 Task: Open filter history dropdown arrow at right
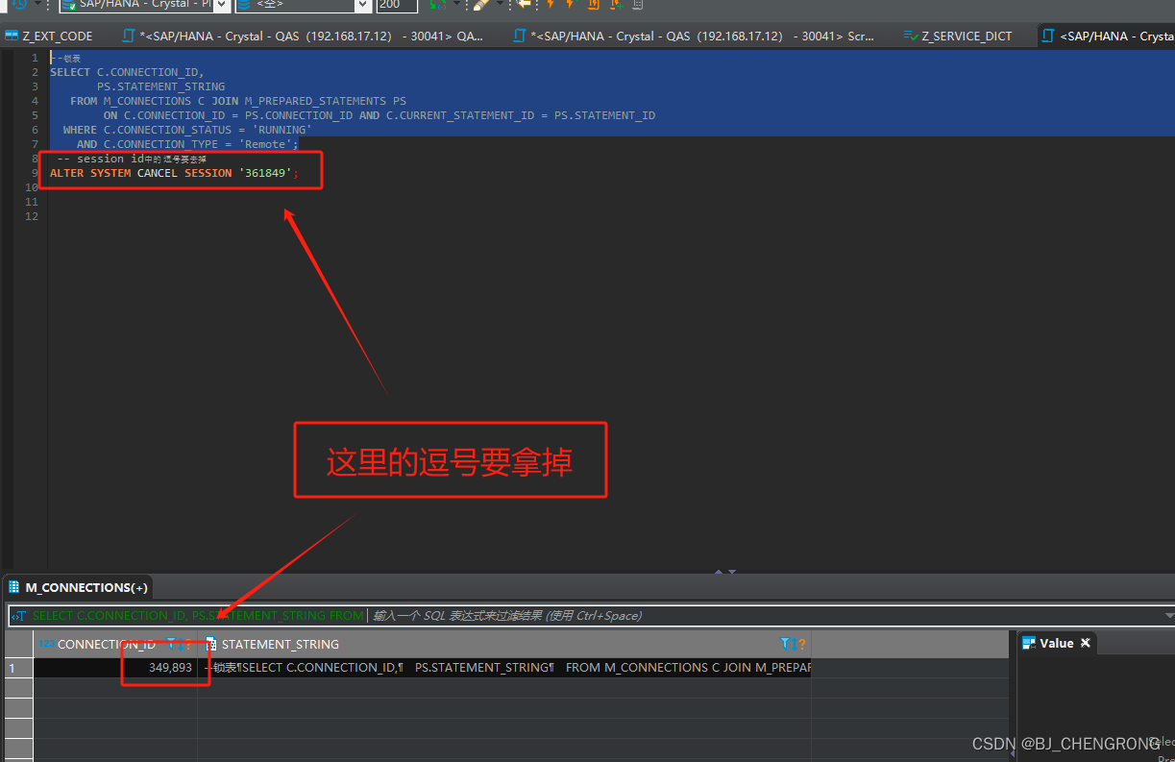pyautogui.click(x=1168, y=616)
